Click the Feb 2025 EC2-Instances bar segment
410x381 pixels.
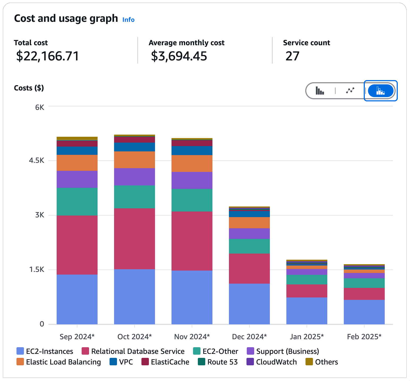tap(364, 312)
